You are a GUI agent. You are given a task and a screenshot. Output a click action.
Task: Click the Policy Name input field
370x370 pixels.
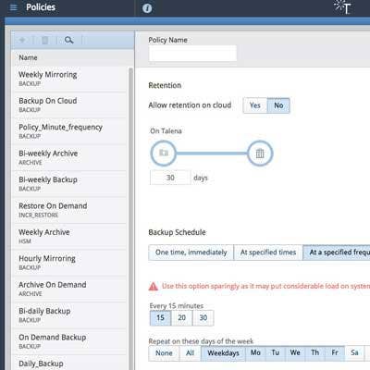192,54
